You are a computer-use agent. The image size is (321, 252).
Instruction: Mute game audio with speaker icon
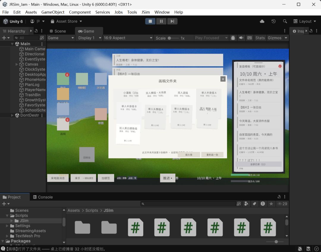tap(241, 38)
